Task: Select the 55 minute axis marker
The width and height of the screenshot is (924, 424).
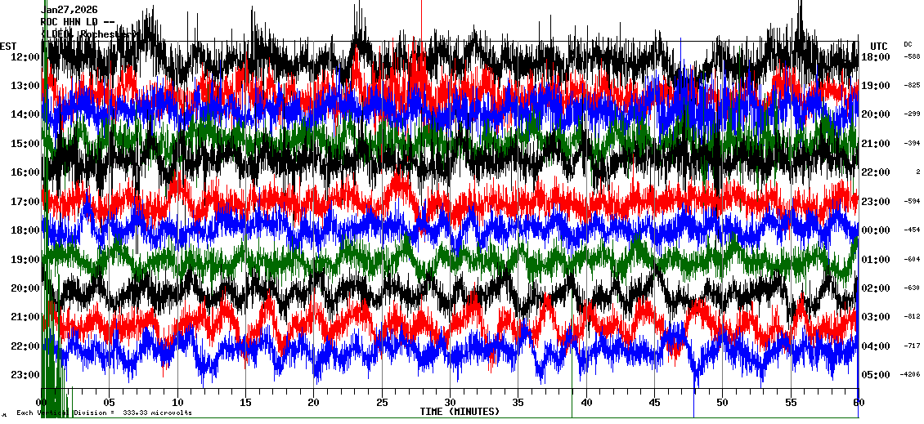Action: 791,403
